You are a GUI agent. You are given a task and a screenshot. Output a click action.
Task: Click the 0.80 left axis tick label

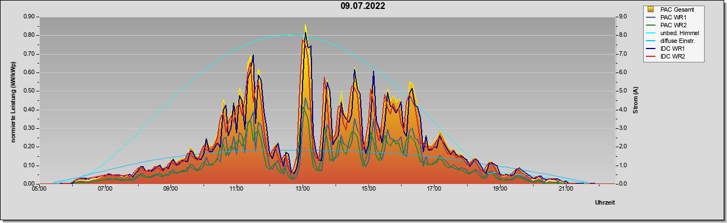point(30,35)
